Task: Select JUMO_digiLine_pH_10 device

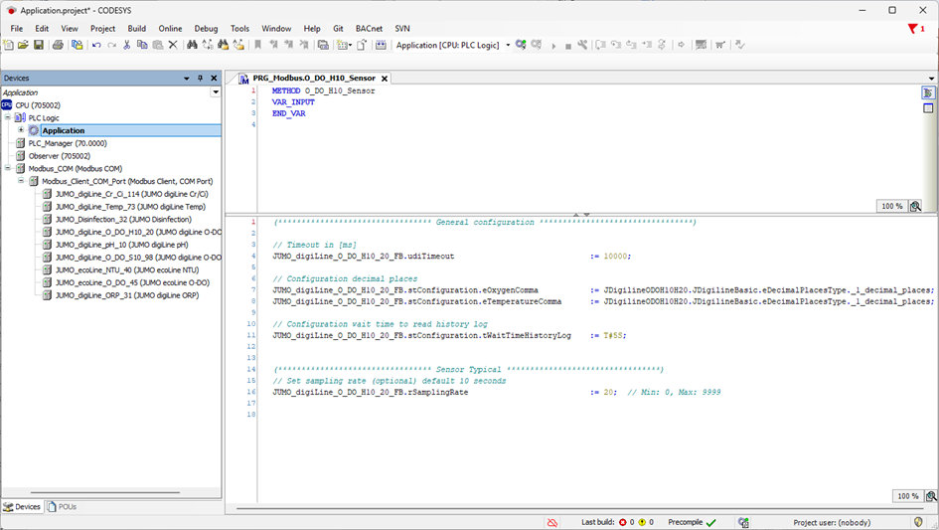Action: 121,245
